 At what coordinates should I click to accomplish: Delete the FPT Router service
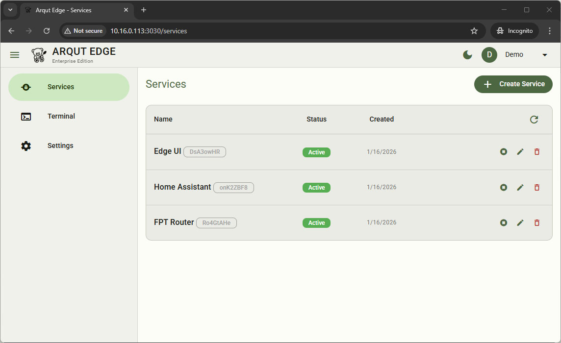tap(536, 222)
